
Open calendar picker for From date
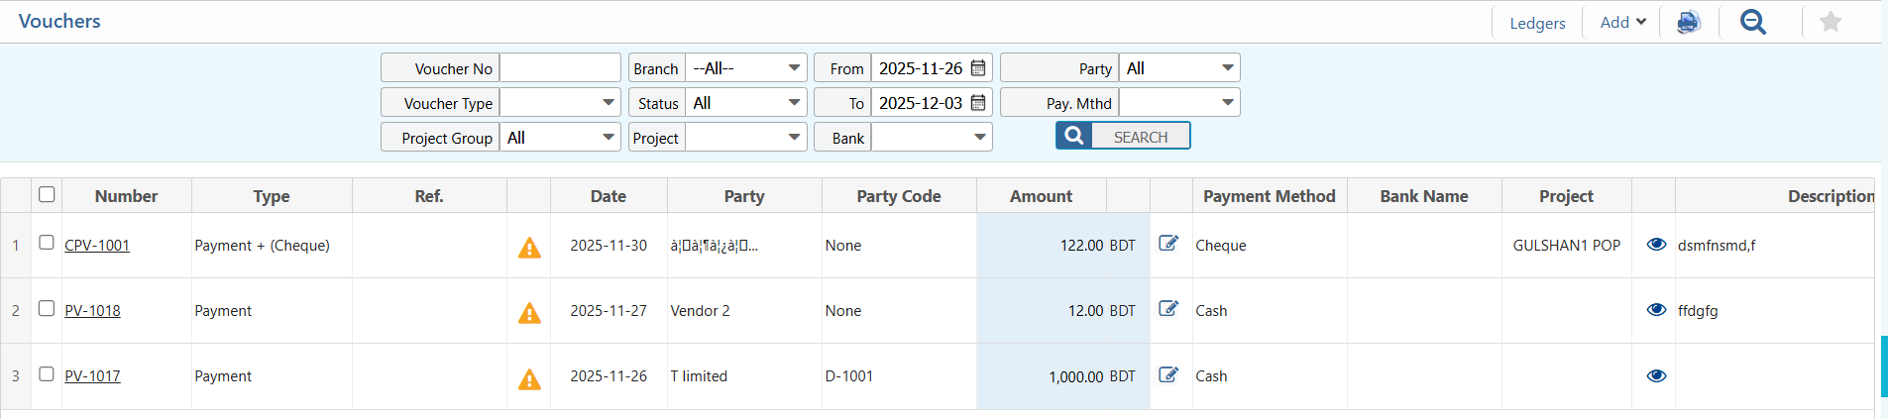(x=978, y=68)
